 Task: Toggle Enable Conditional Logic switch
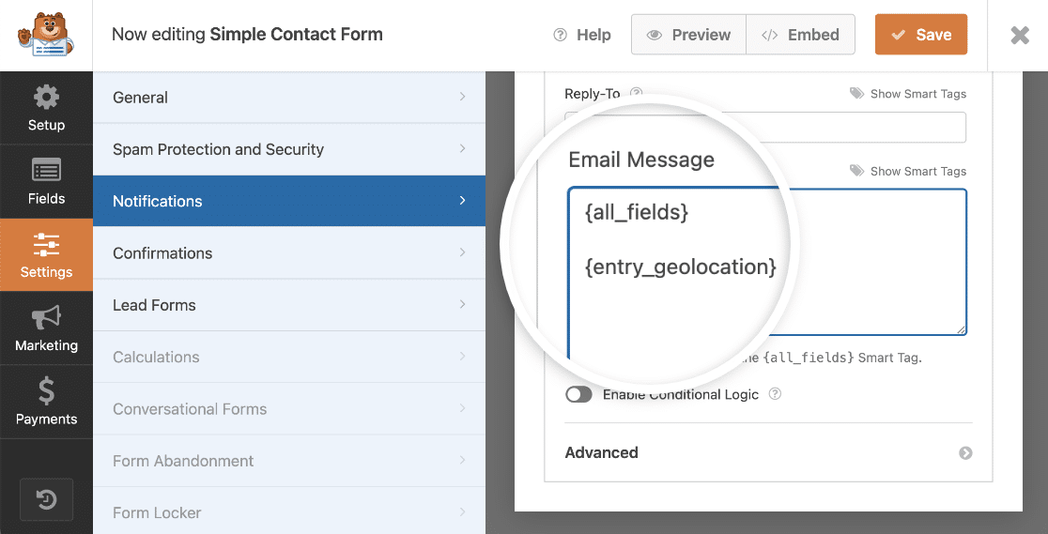pos(578,394)
